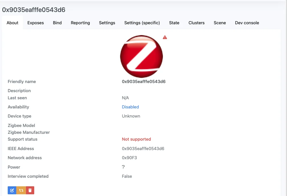287x196 pixels.
Task: Switch to the Bind tab
Action: tap(57, 23)
